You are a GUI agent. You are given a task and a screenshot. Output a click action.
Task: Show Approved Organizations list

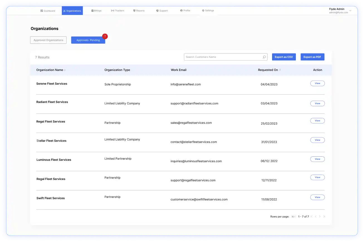(48, 40)
